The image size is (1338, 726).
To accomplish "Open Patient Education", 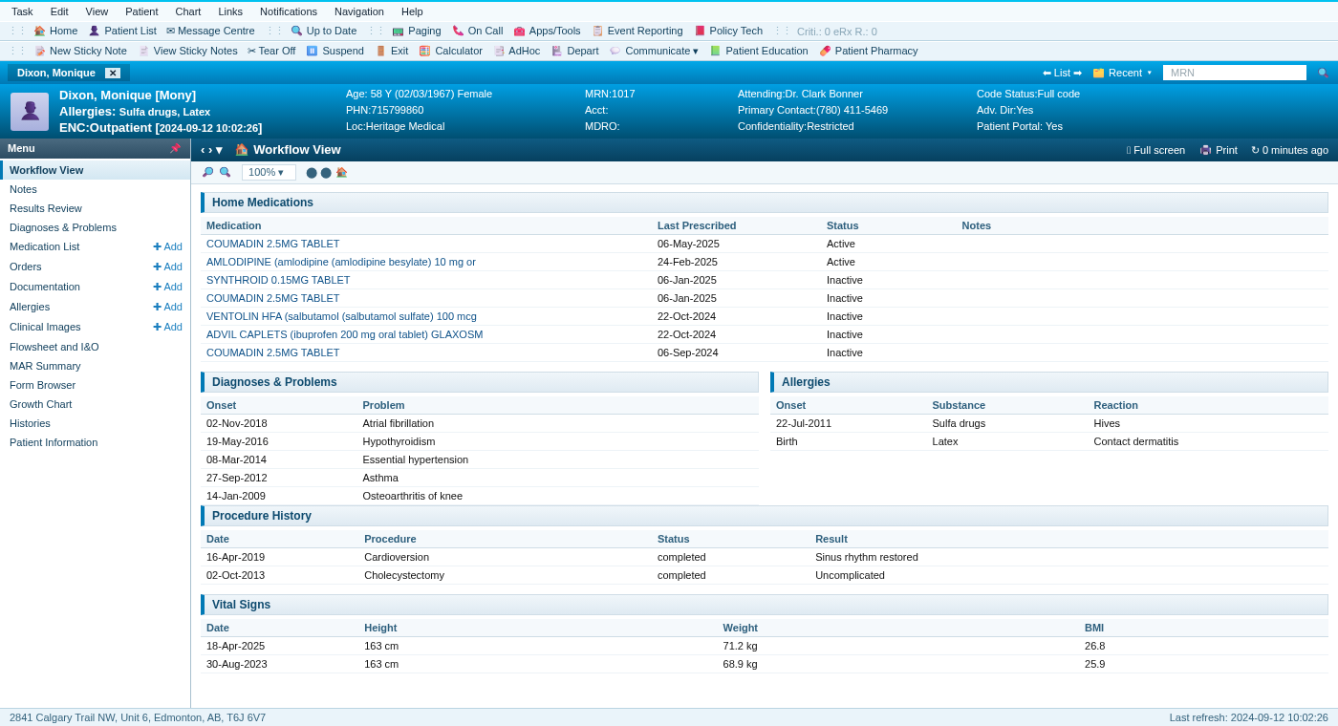I will pyautogui.click(x=759, y=51).
